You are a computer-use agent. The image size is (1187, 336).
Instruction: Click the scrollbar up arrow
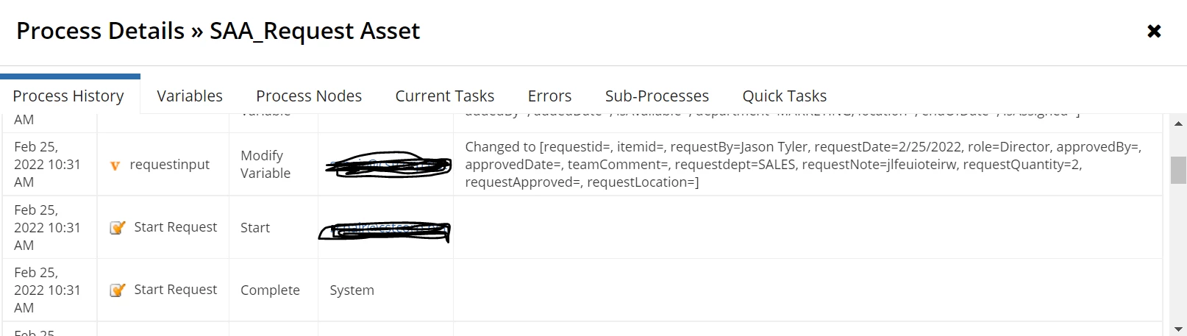pyautogui.click(x=1178, y=124)
